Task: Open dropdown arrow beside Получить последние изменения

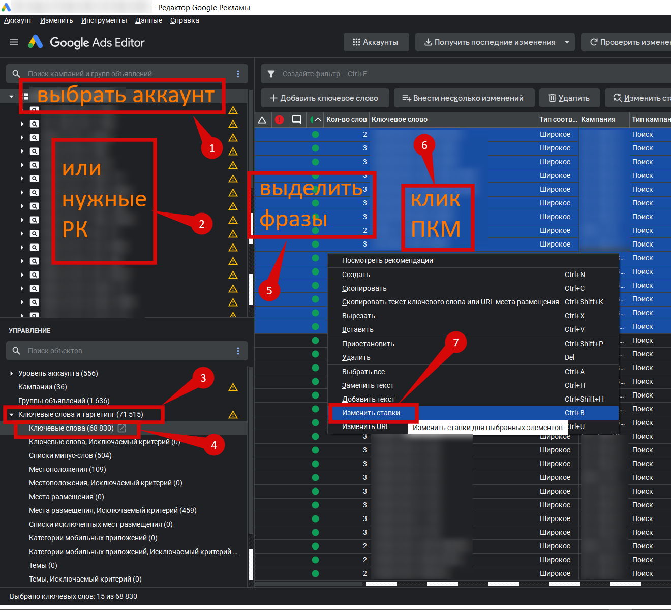Action: [567, 42]
